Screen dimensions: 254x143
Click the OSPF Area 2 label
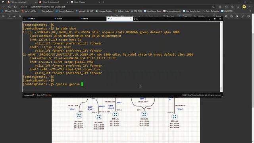111,107
